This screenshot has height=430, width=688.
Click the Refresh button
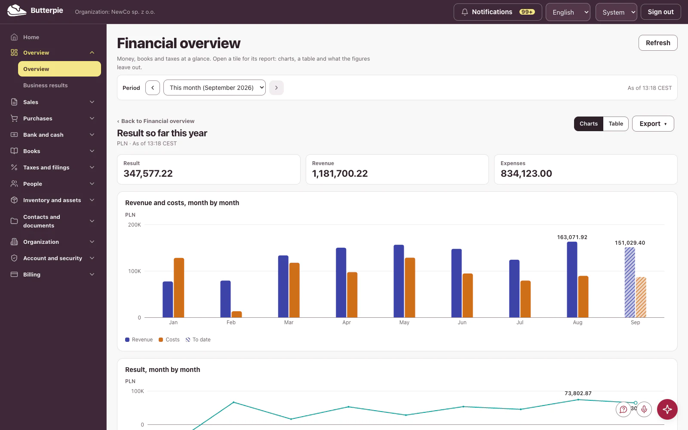click(x=658, y=43)
